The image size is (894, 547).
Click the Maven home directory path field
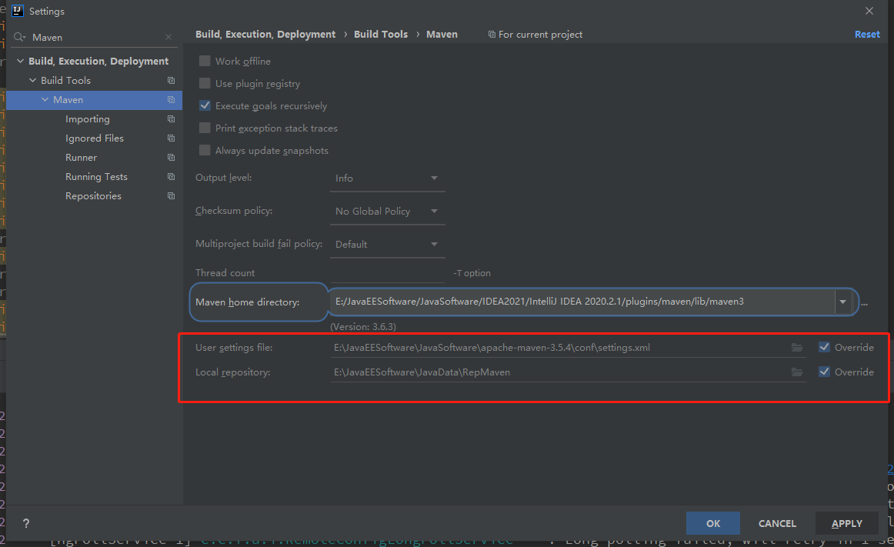click(x=582, y=302)
